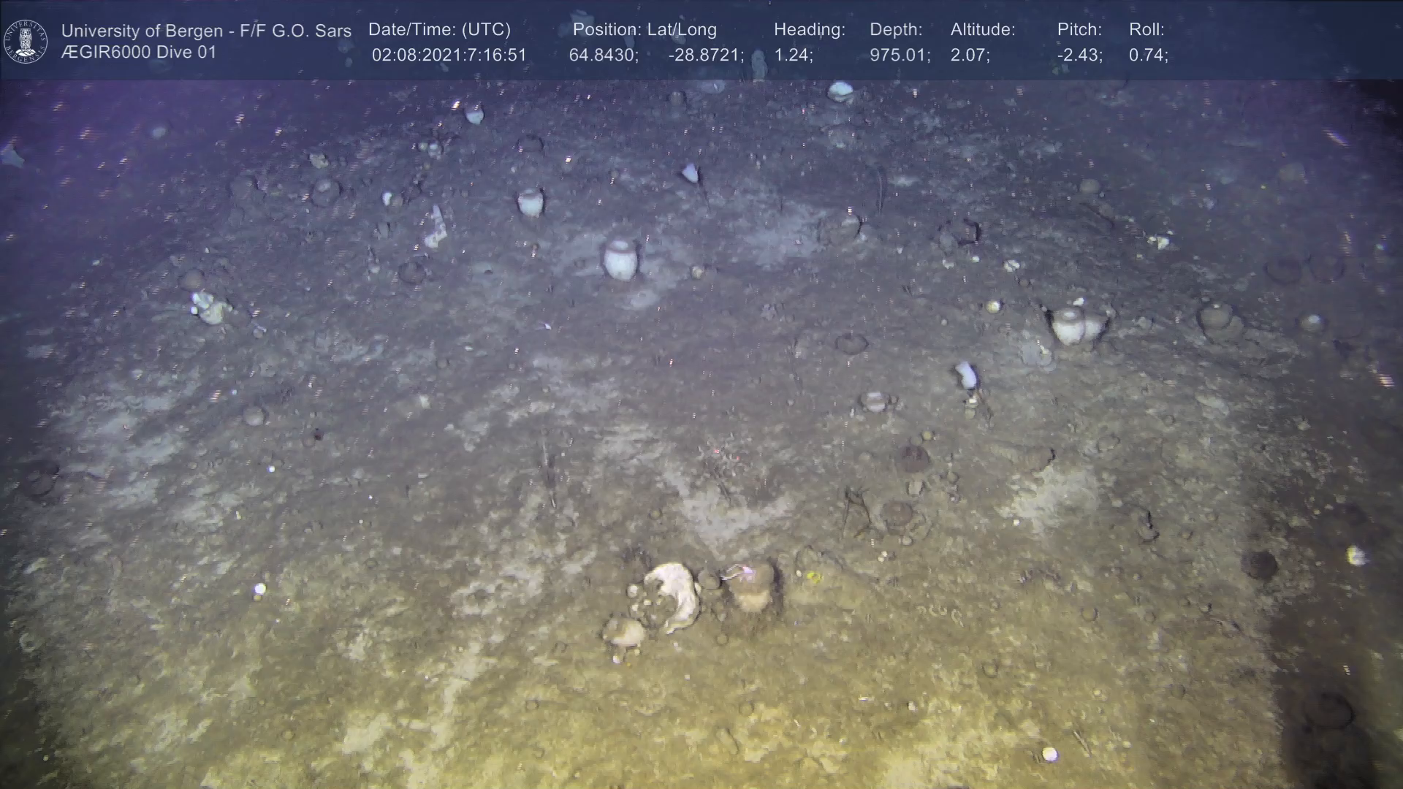Click the Heading label in overlay
1403x789 pixels.
[x=809, y=30]
